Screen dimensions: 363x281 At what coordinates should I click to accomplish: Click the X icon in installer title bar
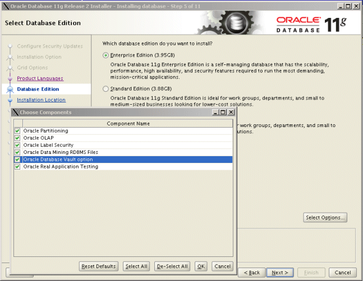[x=6, y=6]
